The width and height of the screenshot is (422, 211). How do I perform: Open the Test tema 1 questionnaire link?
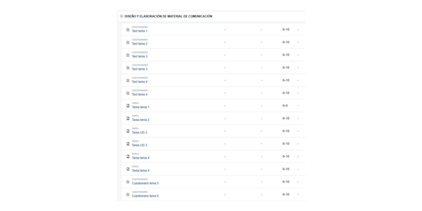139,31
